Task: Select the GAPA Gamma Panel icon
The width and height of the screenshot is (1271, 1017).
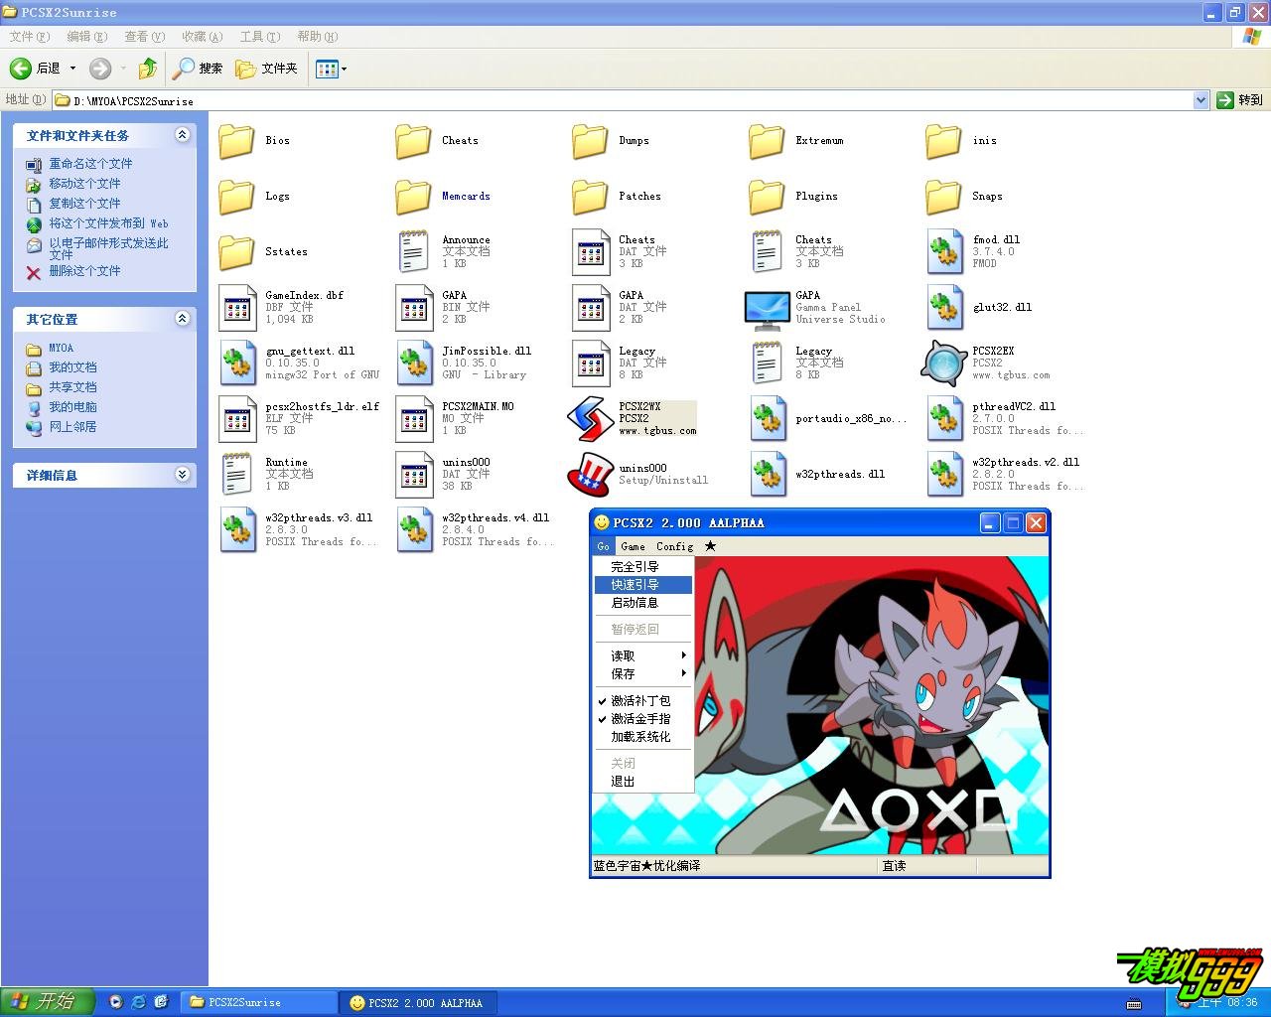Action: point(767,309)
